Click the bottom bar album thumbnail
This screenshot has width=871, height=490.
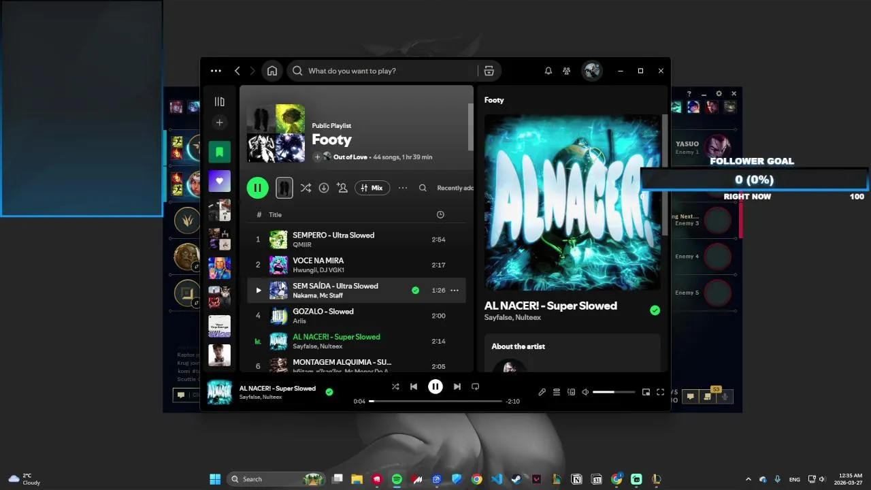[219, 392]
